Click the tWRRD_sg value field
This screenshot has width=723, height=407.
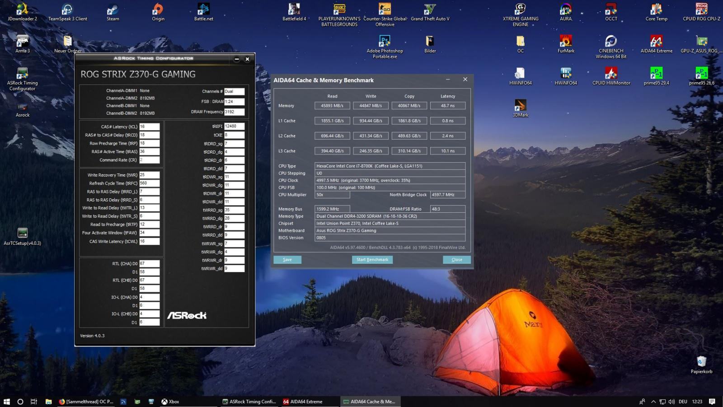pos(235,210)
